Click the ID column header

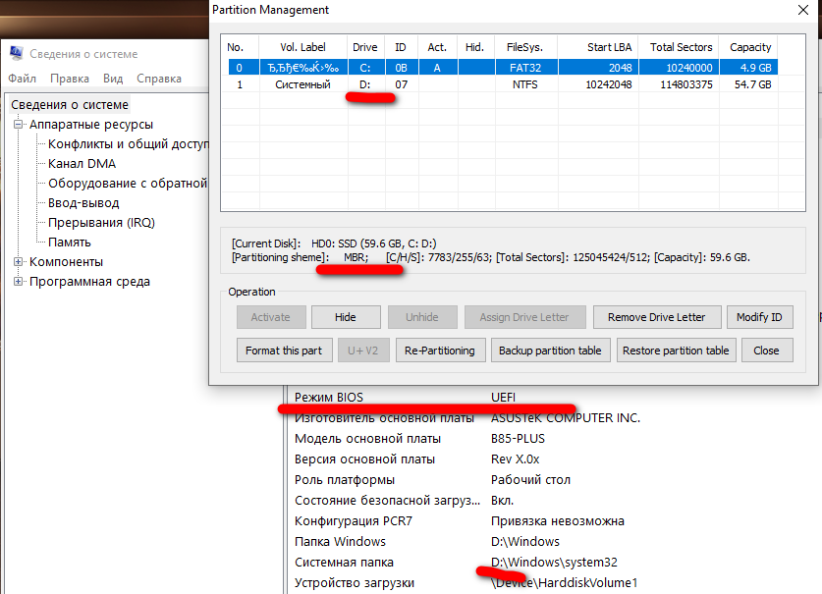coord(401,47)
